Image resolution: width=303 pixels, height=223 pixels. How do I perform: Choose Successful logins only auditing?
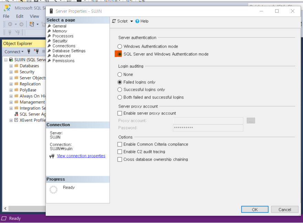coord(120,90)
